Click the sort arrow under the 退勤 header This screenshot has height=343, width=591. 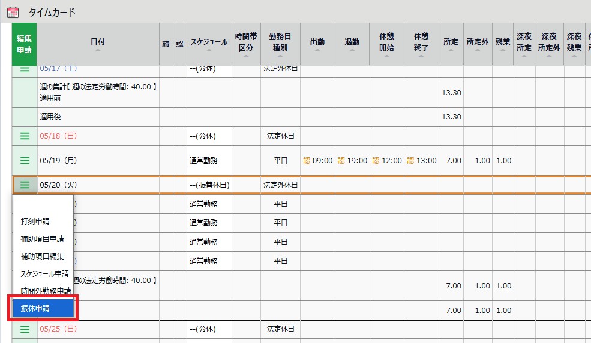(x=352, y=50)
